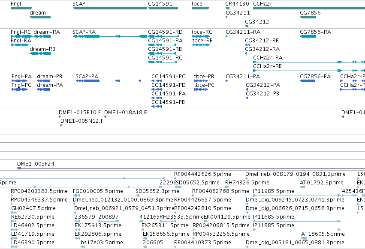Click protein CG7856-PA

[x=315, y=77]
